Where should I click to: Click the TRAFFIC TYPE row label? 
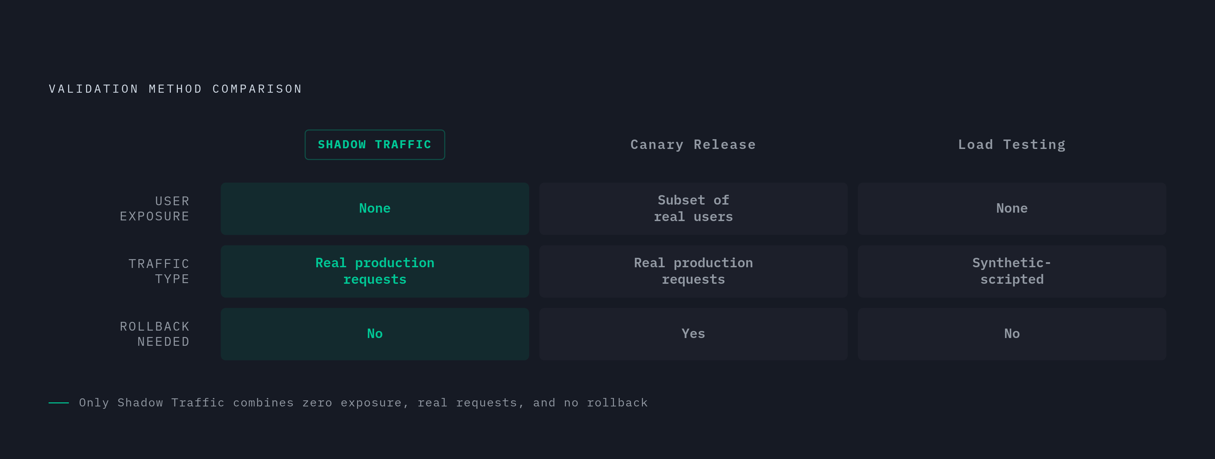pos(159,271)
